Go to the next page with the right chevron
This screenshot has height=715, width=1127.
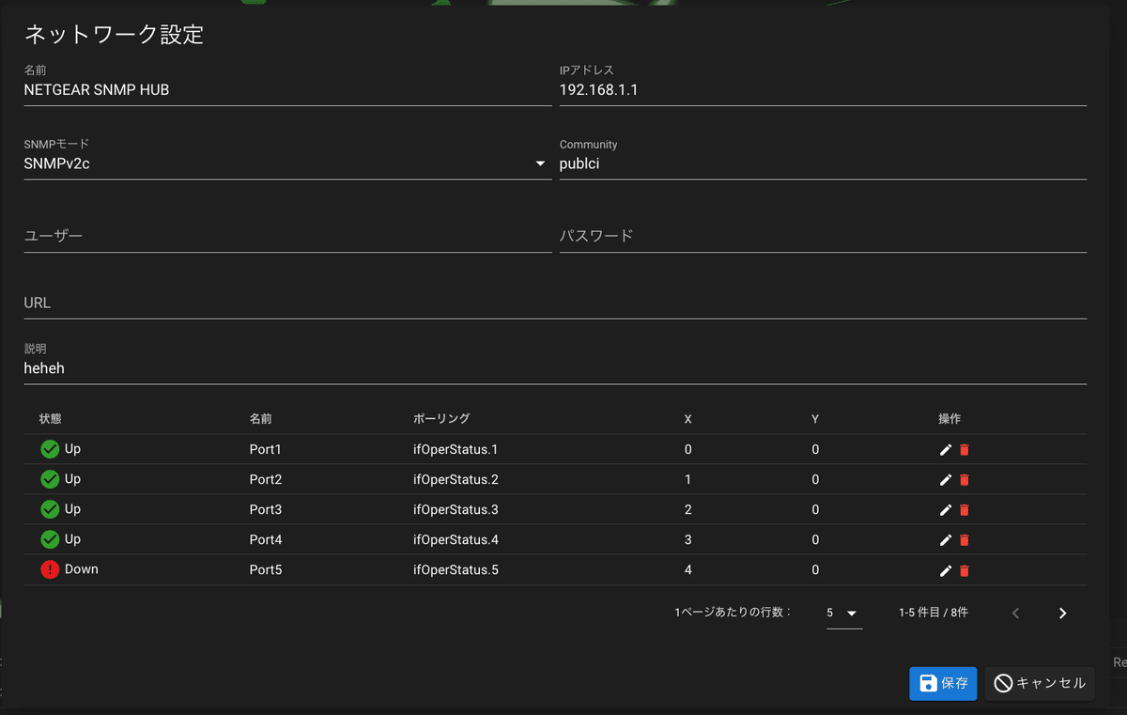(1062, 613)
